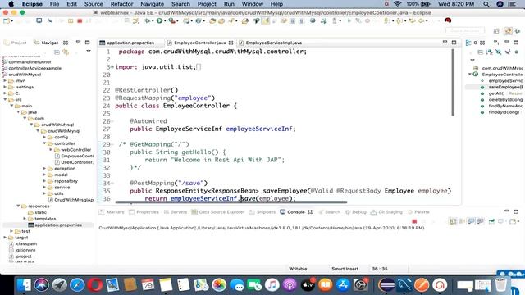Click the editor horizontal scrollbar
Image resolution: width=525 pixels, height=295 pixels.
(231, 202)
